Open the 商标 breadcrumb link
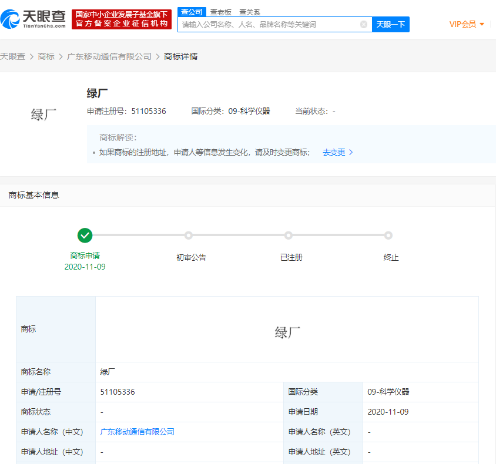496x464 pixels. click(x=46, y=56)
